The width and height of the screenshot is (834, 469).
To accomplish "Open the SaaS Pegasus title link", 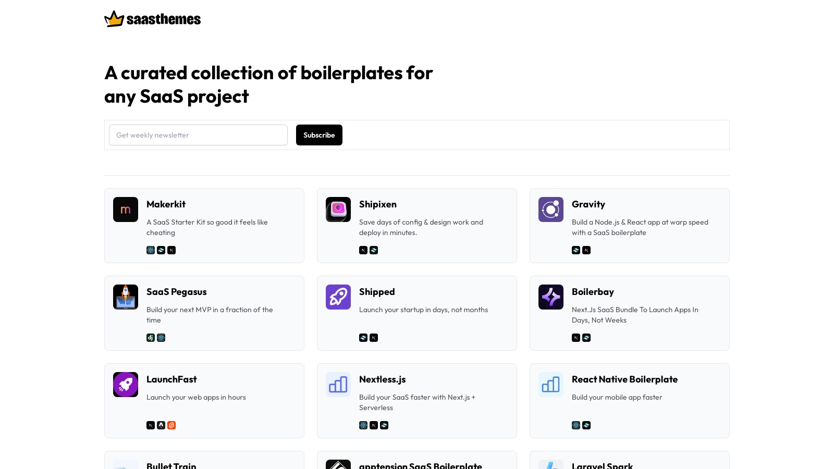I will pos(177,292).
